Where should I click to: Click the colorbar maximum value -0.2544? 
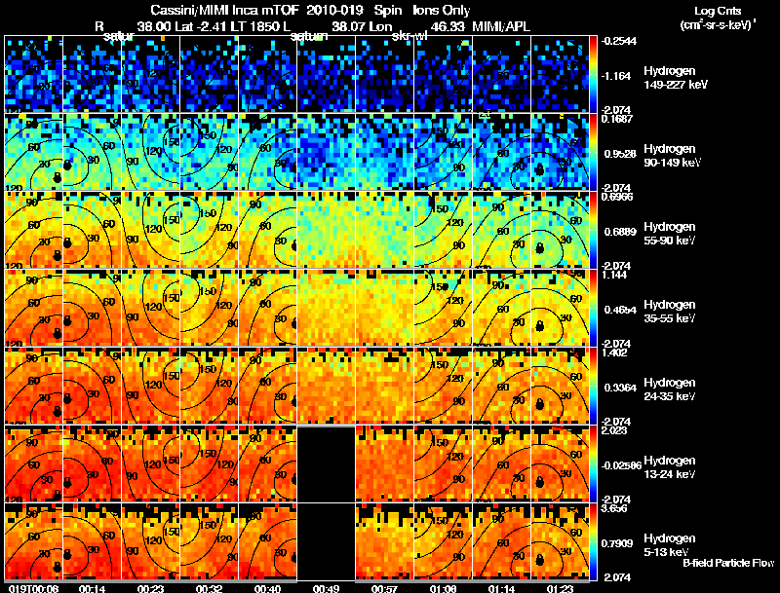coord(619,41)
